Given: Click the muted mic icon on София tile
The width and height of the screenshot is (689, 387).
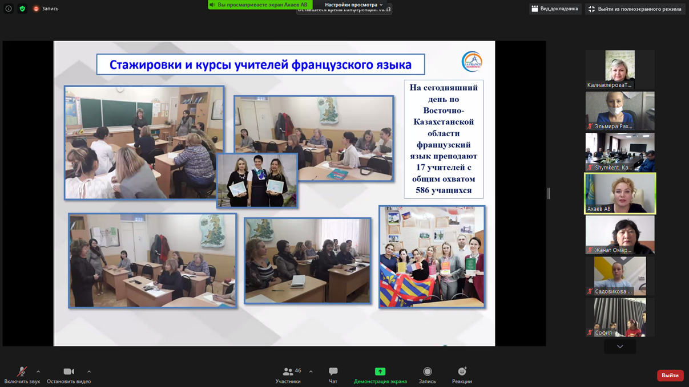Looking at the screenshot, I should (x=590, y=332).
